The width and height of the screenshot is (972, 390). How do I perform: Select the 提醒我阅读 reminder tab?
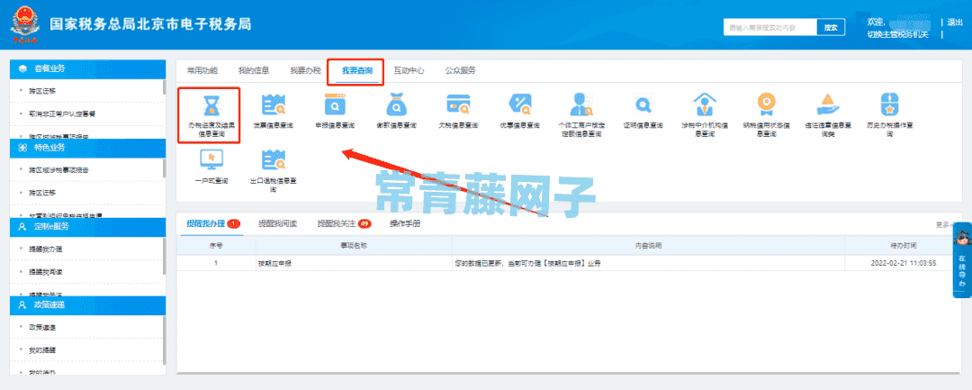click(x=278, y=224)
